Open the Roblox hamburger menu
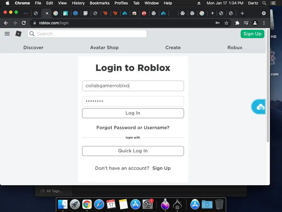Viewport: 282px width, 212px height. [7, 34]
